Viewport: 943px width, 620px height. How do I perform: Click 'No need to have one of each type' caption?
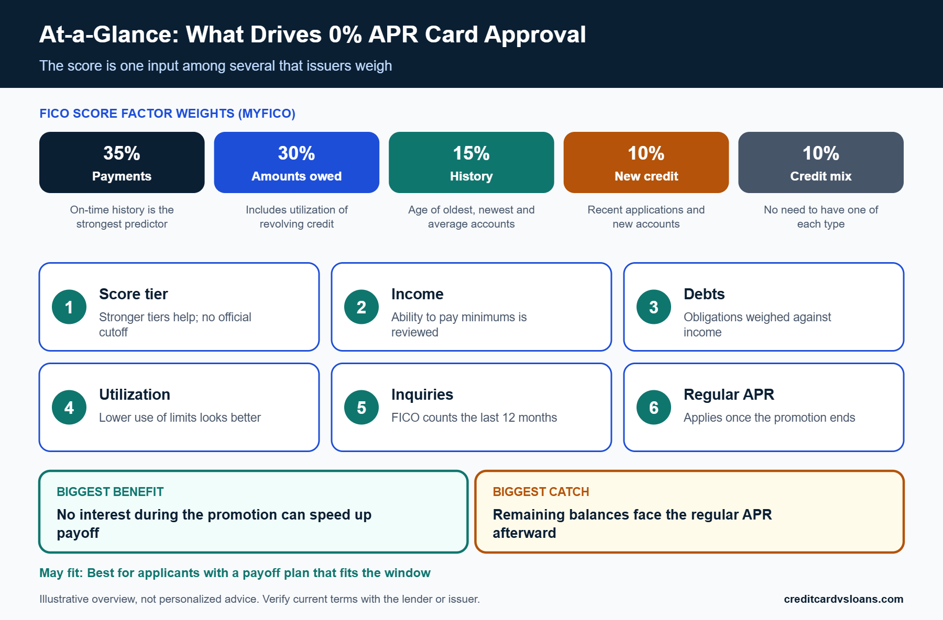[821, 217]
